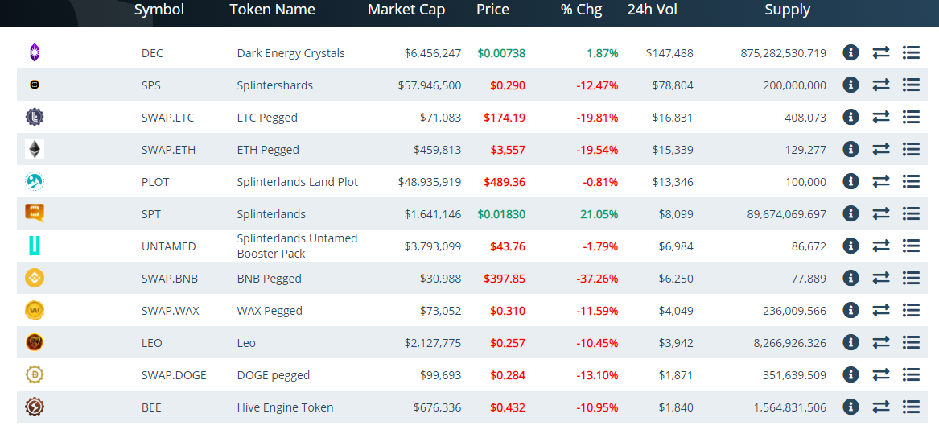Click the trade arrows icon for SPS
This screenshot has height=426, width=939.
[881, 85]
